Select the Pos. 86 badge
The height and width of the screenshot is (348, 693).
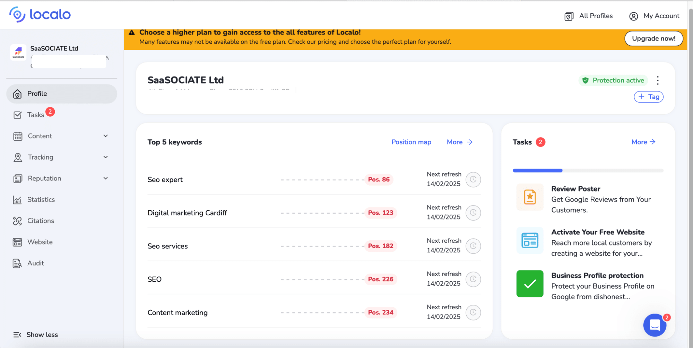tap(379, 180)
